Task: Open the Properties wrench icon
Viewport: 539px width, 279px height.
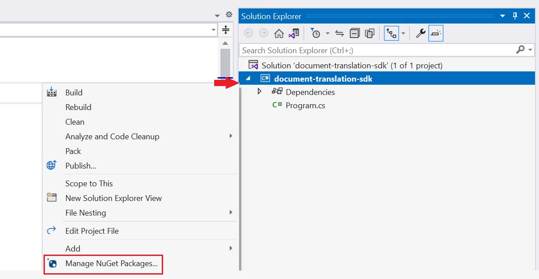Action: (420, 33)
